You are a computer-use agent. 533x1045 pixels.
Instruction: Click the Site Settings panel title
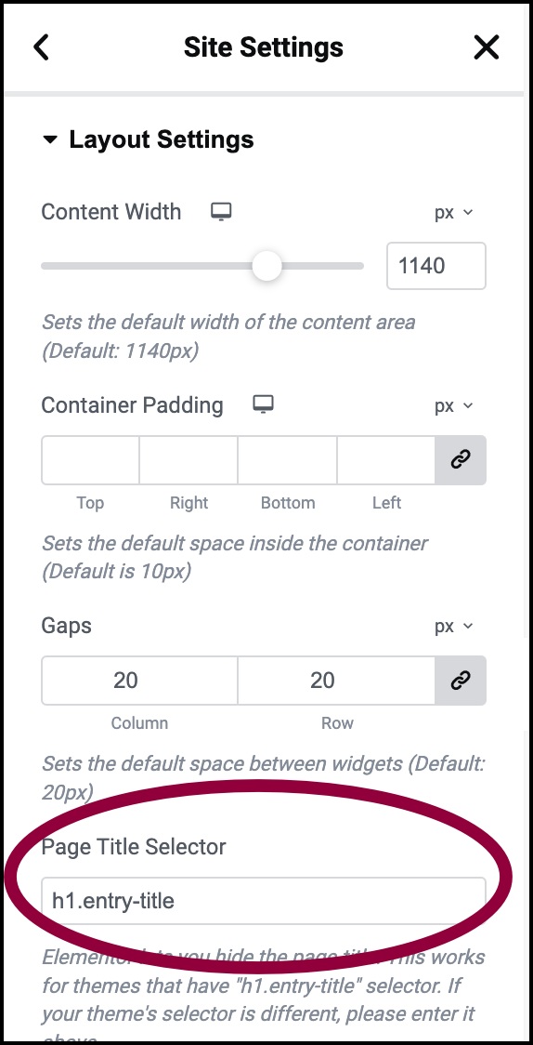(x=264, y=47)
